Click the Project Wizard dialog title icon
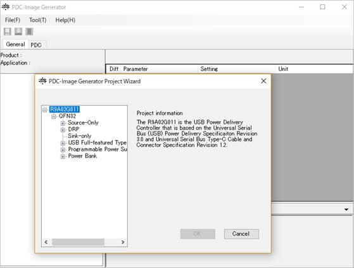The height and width of the screenshot is (268, 354). click(x=42, y=81)
